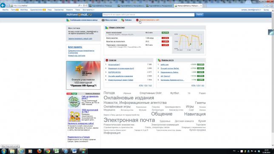This screenshot has height=154, width=274.
Task: Click the global statistics bar-chart icon
Action: pyautogui.click(x=68, y=20)
